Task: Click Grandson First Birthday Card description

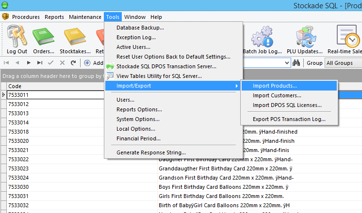Action: click(226, 178)
